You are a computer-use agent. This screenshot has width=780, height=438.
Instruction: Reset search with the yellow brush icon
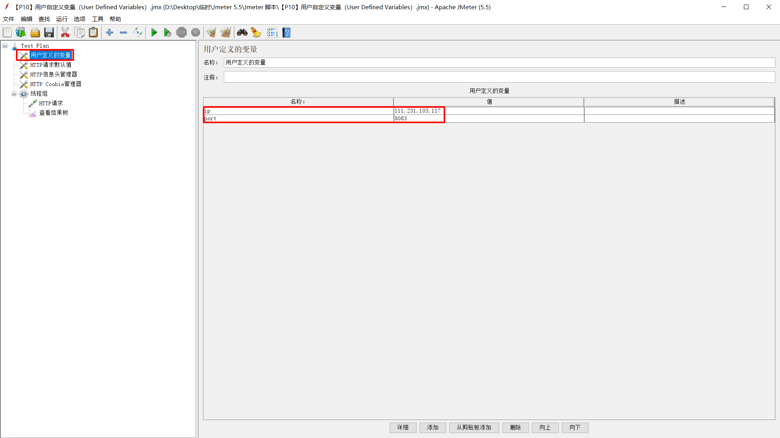(256, 33)
